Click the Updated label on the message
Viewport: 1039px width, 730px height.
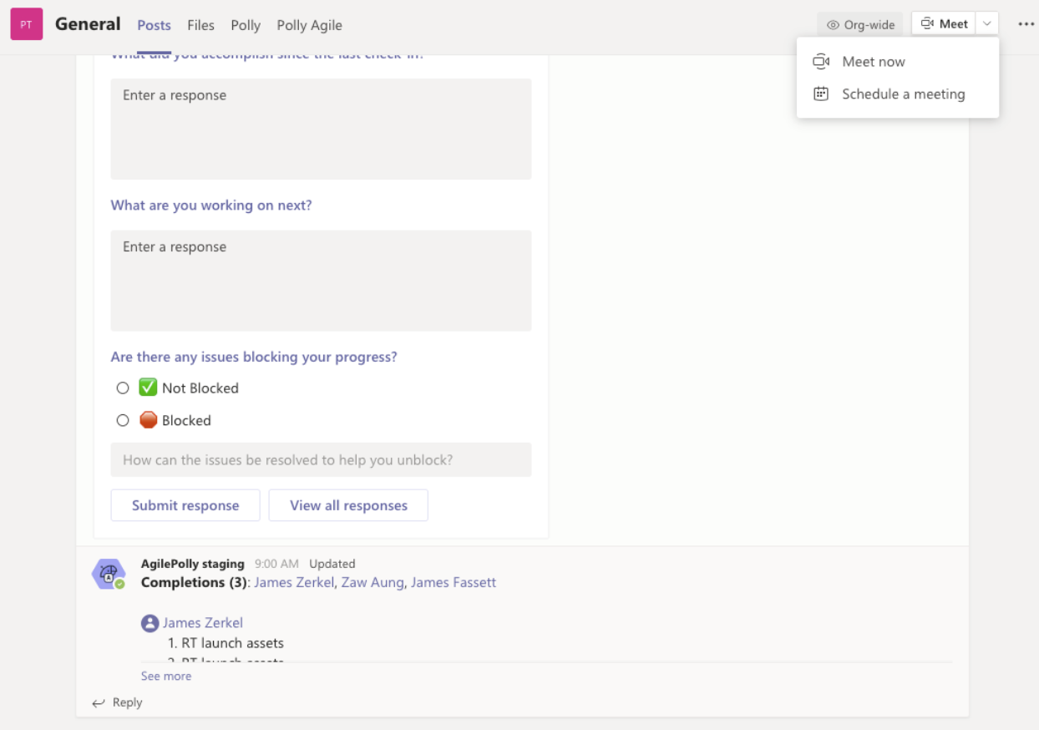[332, 564]
